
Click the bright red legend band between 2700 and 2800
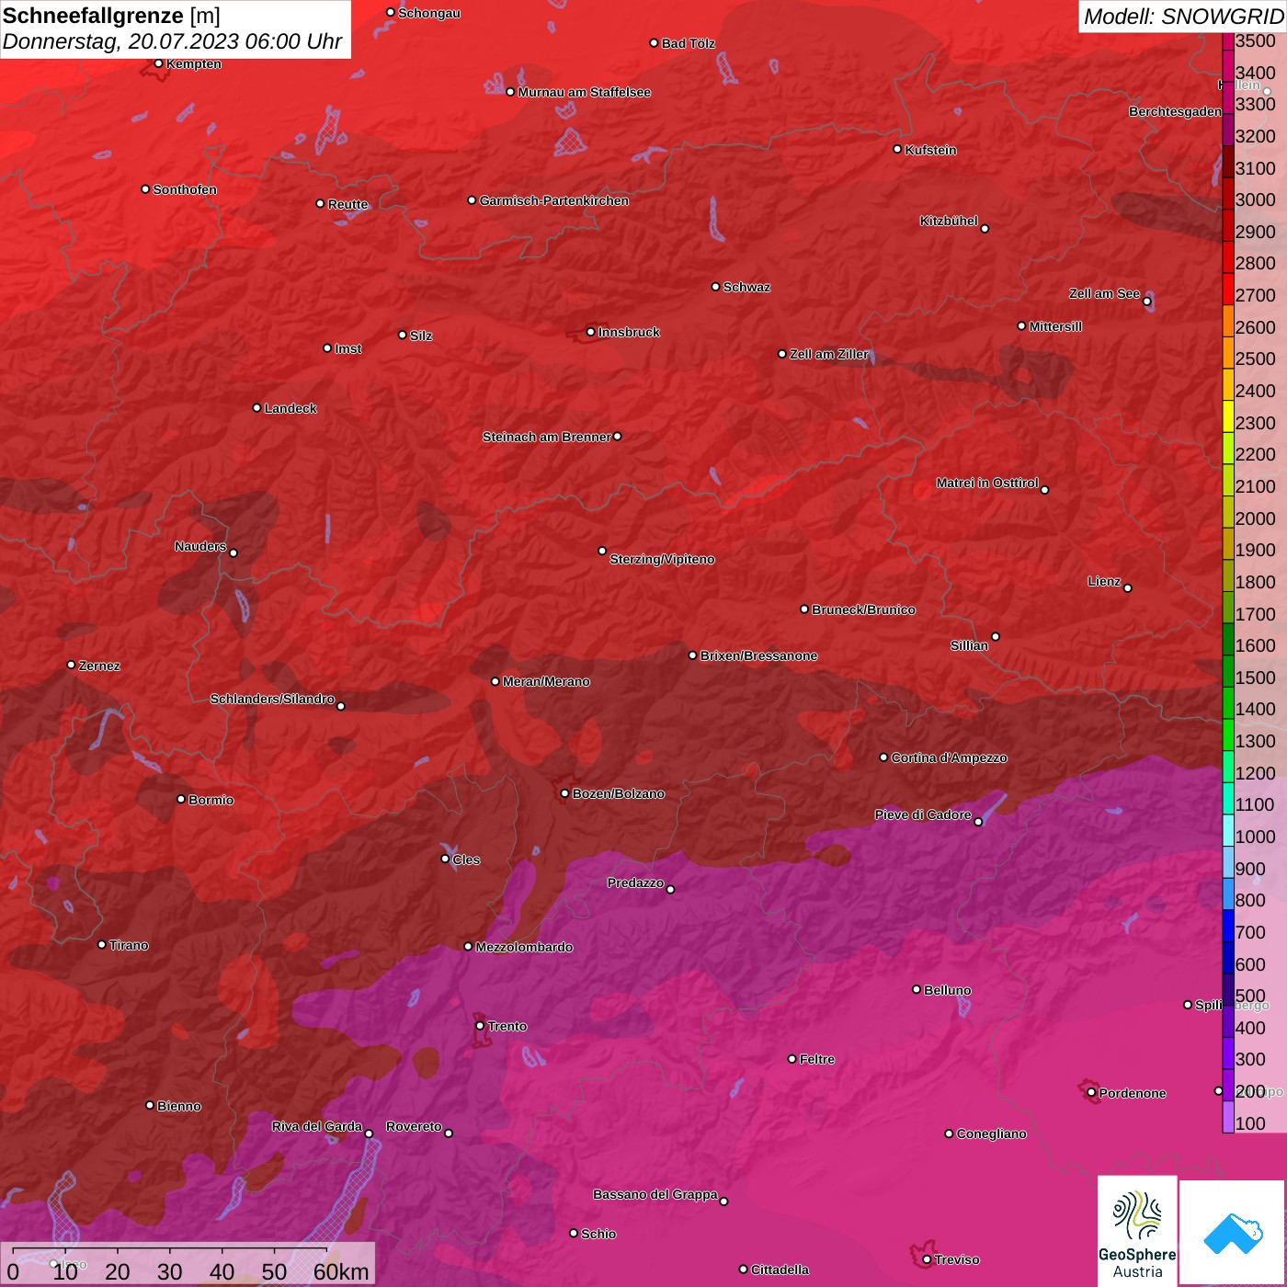pos(1228,288)
